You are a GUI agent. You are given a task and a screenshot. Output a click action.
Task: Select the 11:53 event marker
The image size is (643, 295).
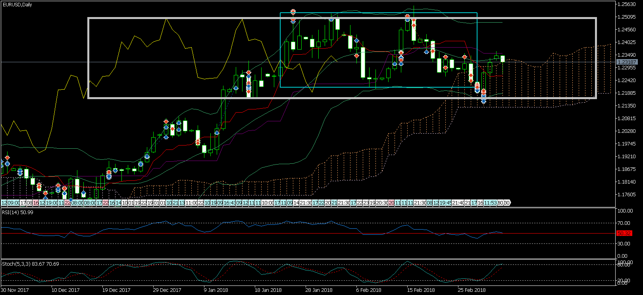click(491, 203)
